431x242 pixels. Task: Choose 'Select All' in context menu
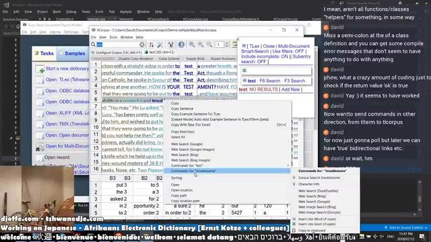point(178,137)
